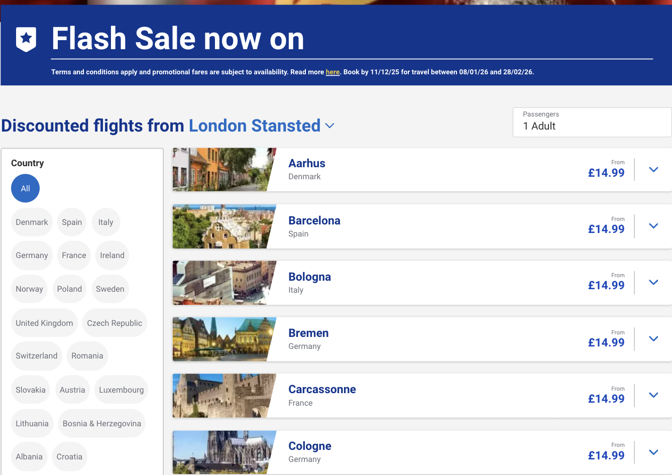
Task: Filter destinations by Germany
Action: [32, 255]
